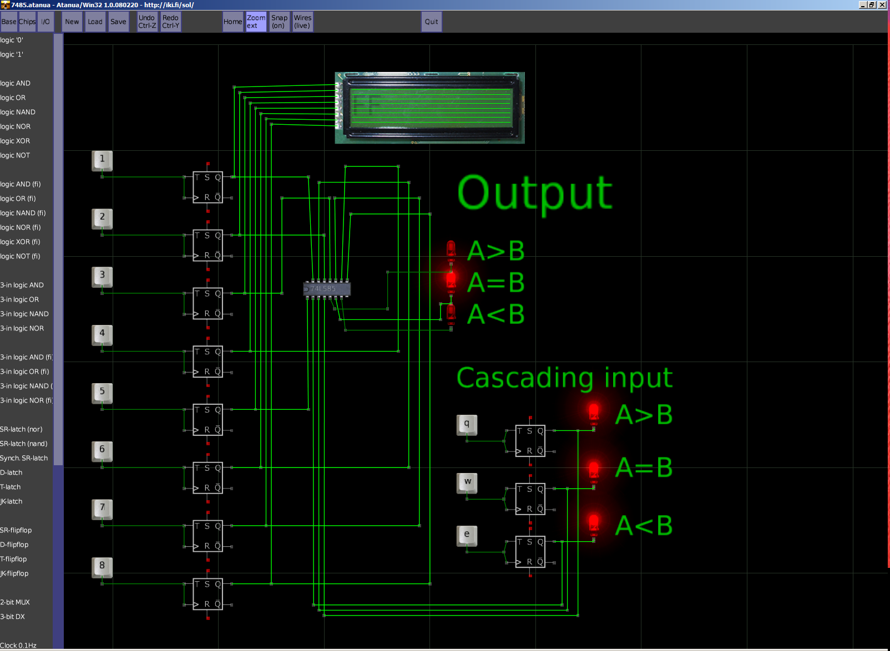890x651 pixels.
Task: Click the Cascading input A>B LED
Action: 594,413
